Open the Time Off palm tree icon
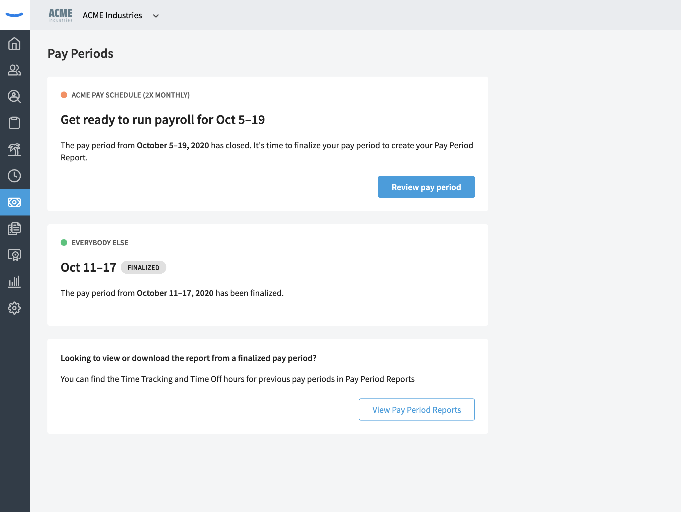681x512 pixels. [15, 149]
